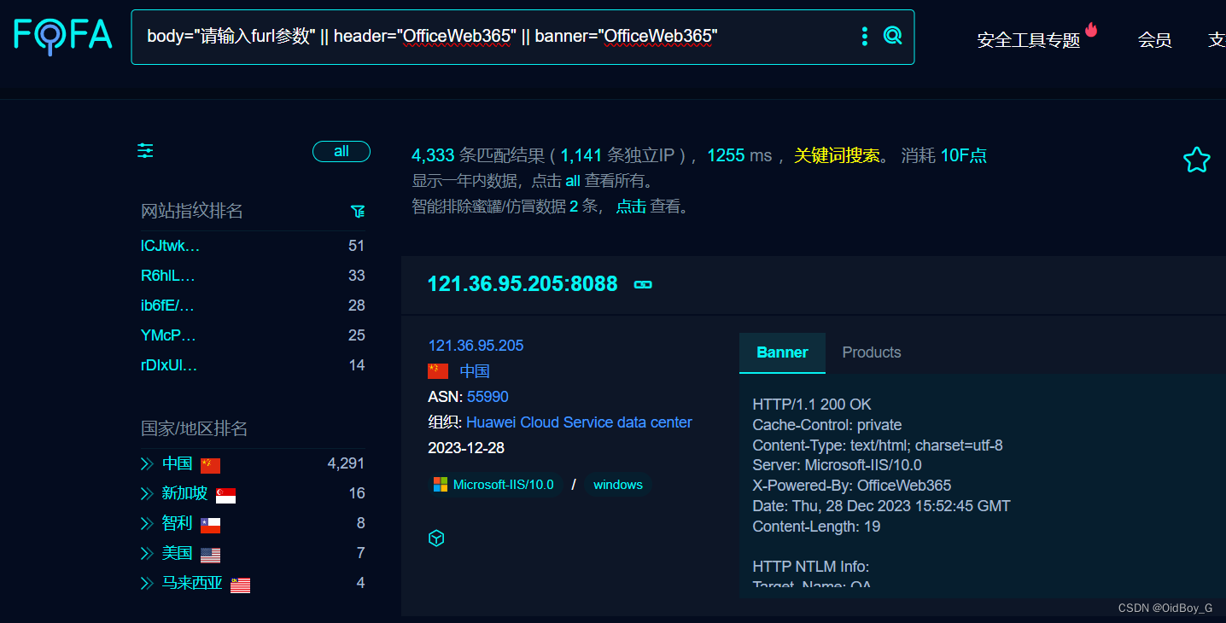Click the Server: Microsoft-IIS/10.0 banner line
The width and height of the screenshot is (1226, 623).
(838, 465)
